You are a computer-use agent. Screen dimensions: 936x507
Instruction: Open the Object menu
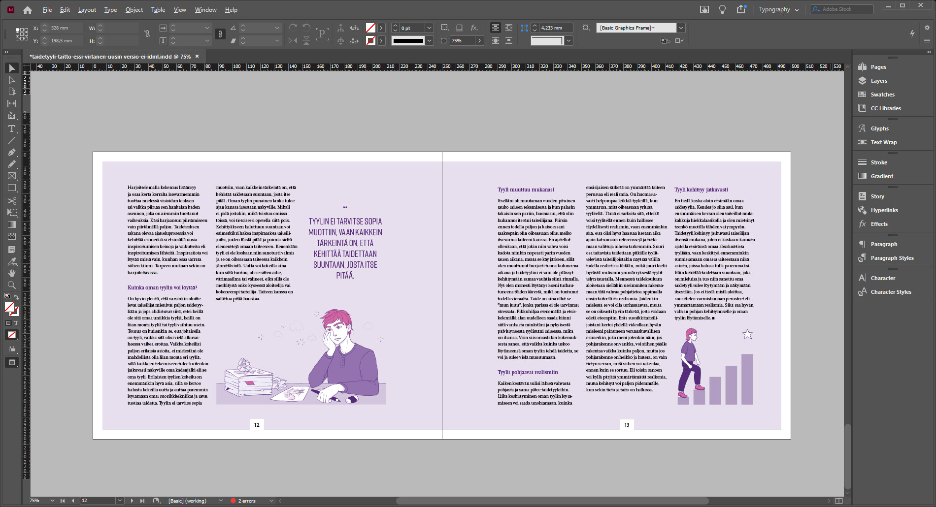(x=134, y=10)
